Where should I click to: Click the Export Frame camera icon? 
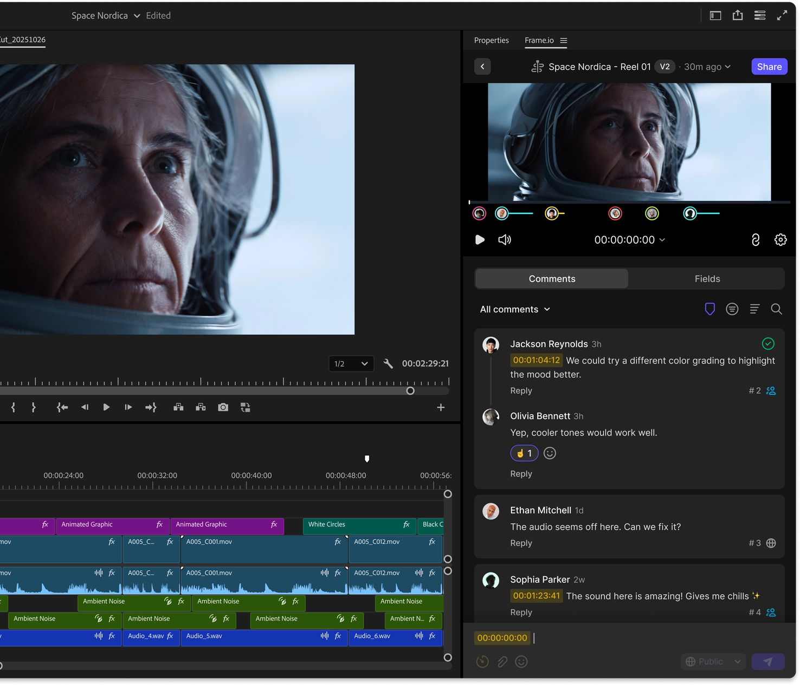pyautogui.click(x=223, y=407)
